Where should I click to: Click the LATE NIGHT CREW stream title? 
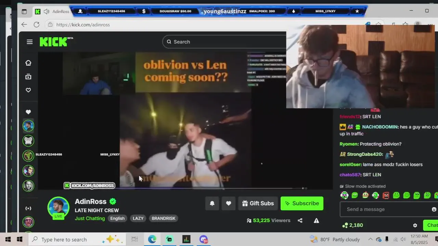point(97,210)
